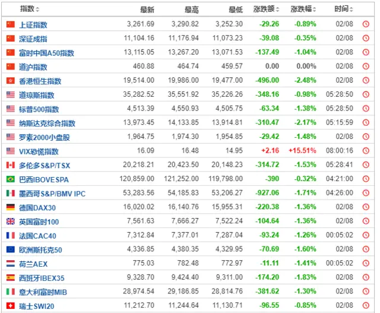This screenshot has height=313, width=380.
Task: Click the Canadian flag beside 多伦多S&P/TSX
Action: pos(10,165)
